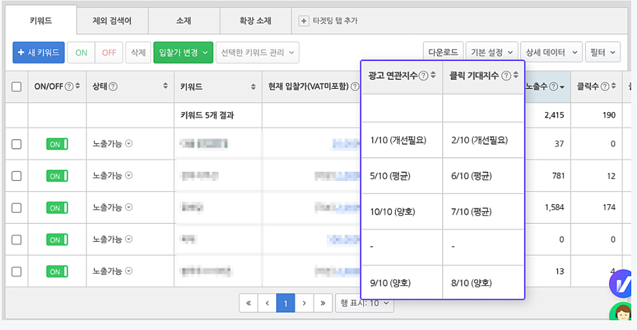Image resolution: width=637 pixels, height=330 pixels.
Task: Click the 새 키워드 button
Action: (x=39, y=52)
